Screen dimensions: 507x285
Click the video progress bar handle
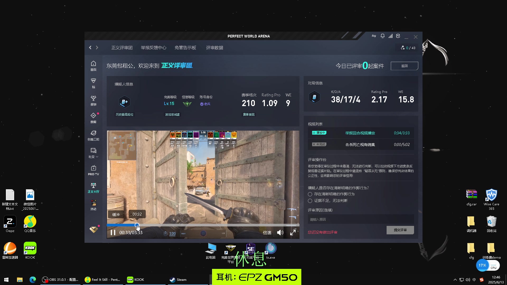tap(137, 225)
